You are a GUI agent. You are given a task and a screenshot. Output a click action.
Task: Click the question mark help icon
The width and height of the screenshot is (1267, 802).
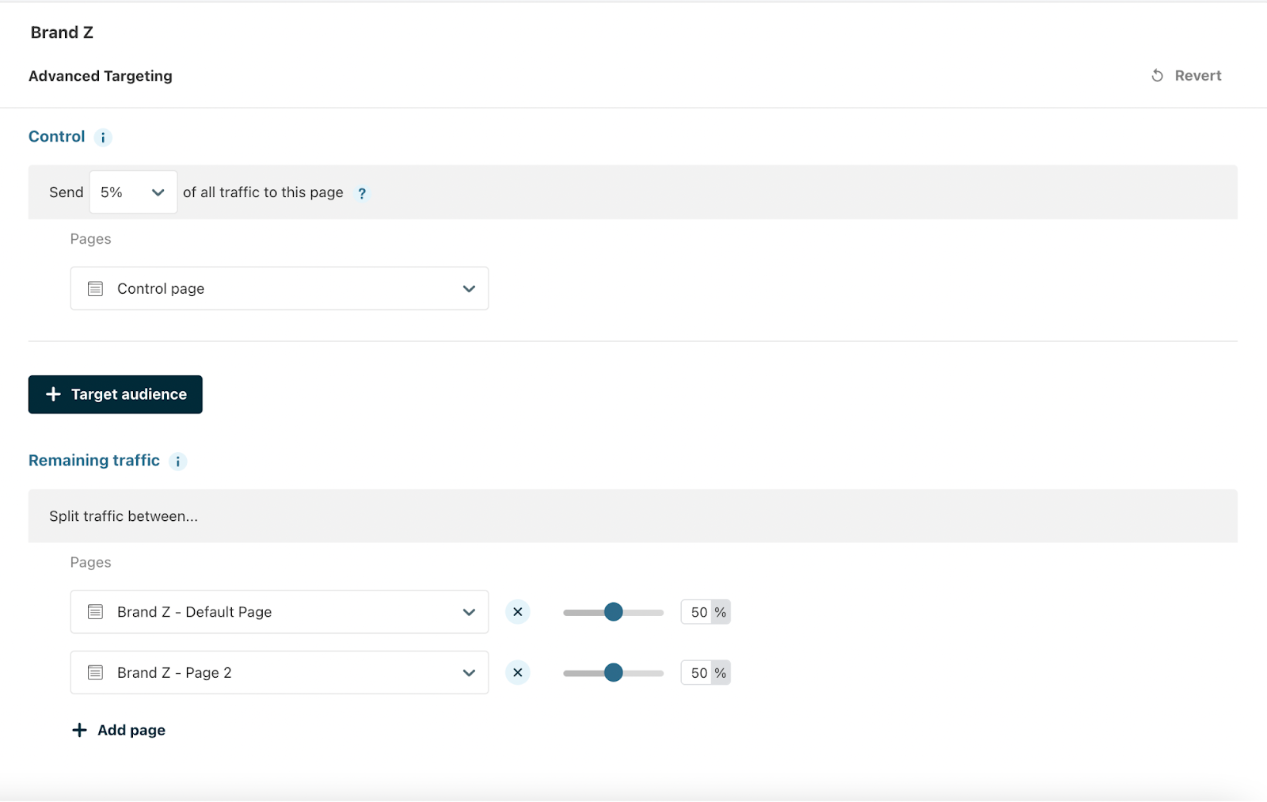click(362, 193)
